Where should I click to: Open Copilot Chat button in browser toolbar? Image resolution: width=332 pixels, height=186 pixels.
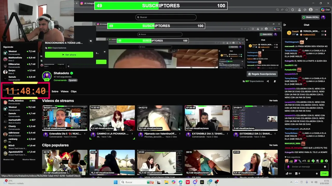click(x=325, y=10)
